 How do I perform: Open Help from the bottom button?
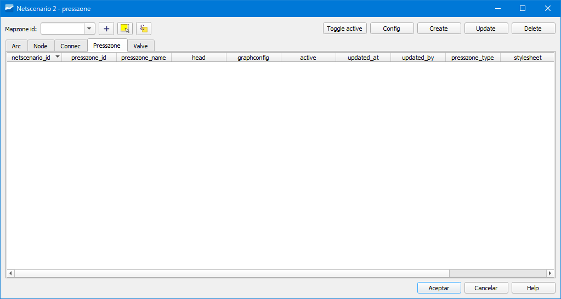pyautogui.click(x=534, y=288)
